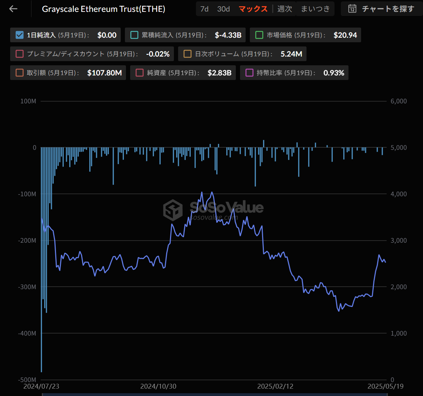Click the $0.00 daily inflow value
This screenshot has height=396, width=423.
[x=107, y=35]
